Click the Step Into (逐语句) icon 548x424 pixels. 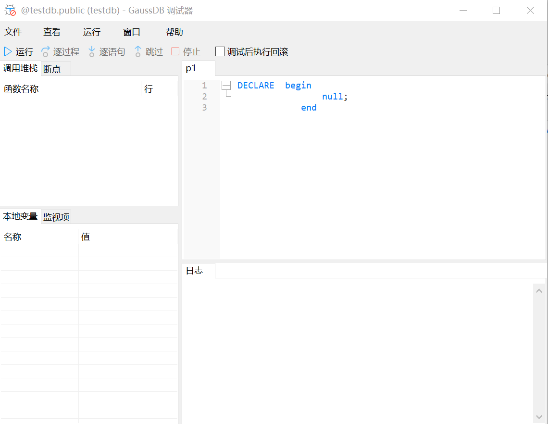92,51
